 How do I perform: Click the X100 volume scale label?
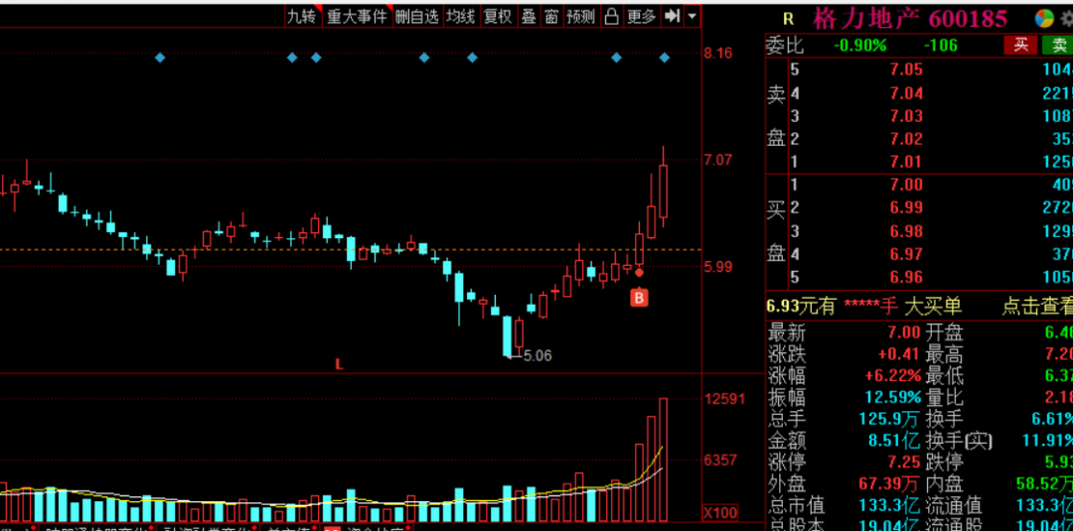tap(721, 513)
